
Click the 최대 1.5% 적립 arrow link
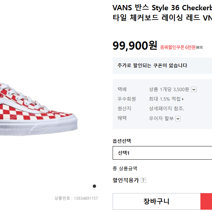pos(166,99)
